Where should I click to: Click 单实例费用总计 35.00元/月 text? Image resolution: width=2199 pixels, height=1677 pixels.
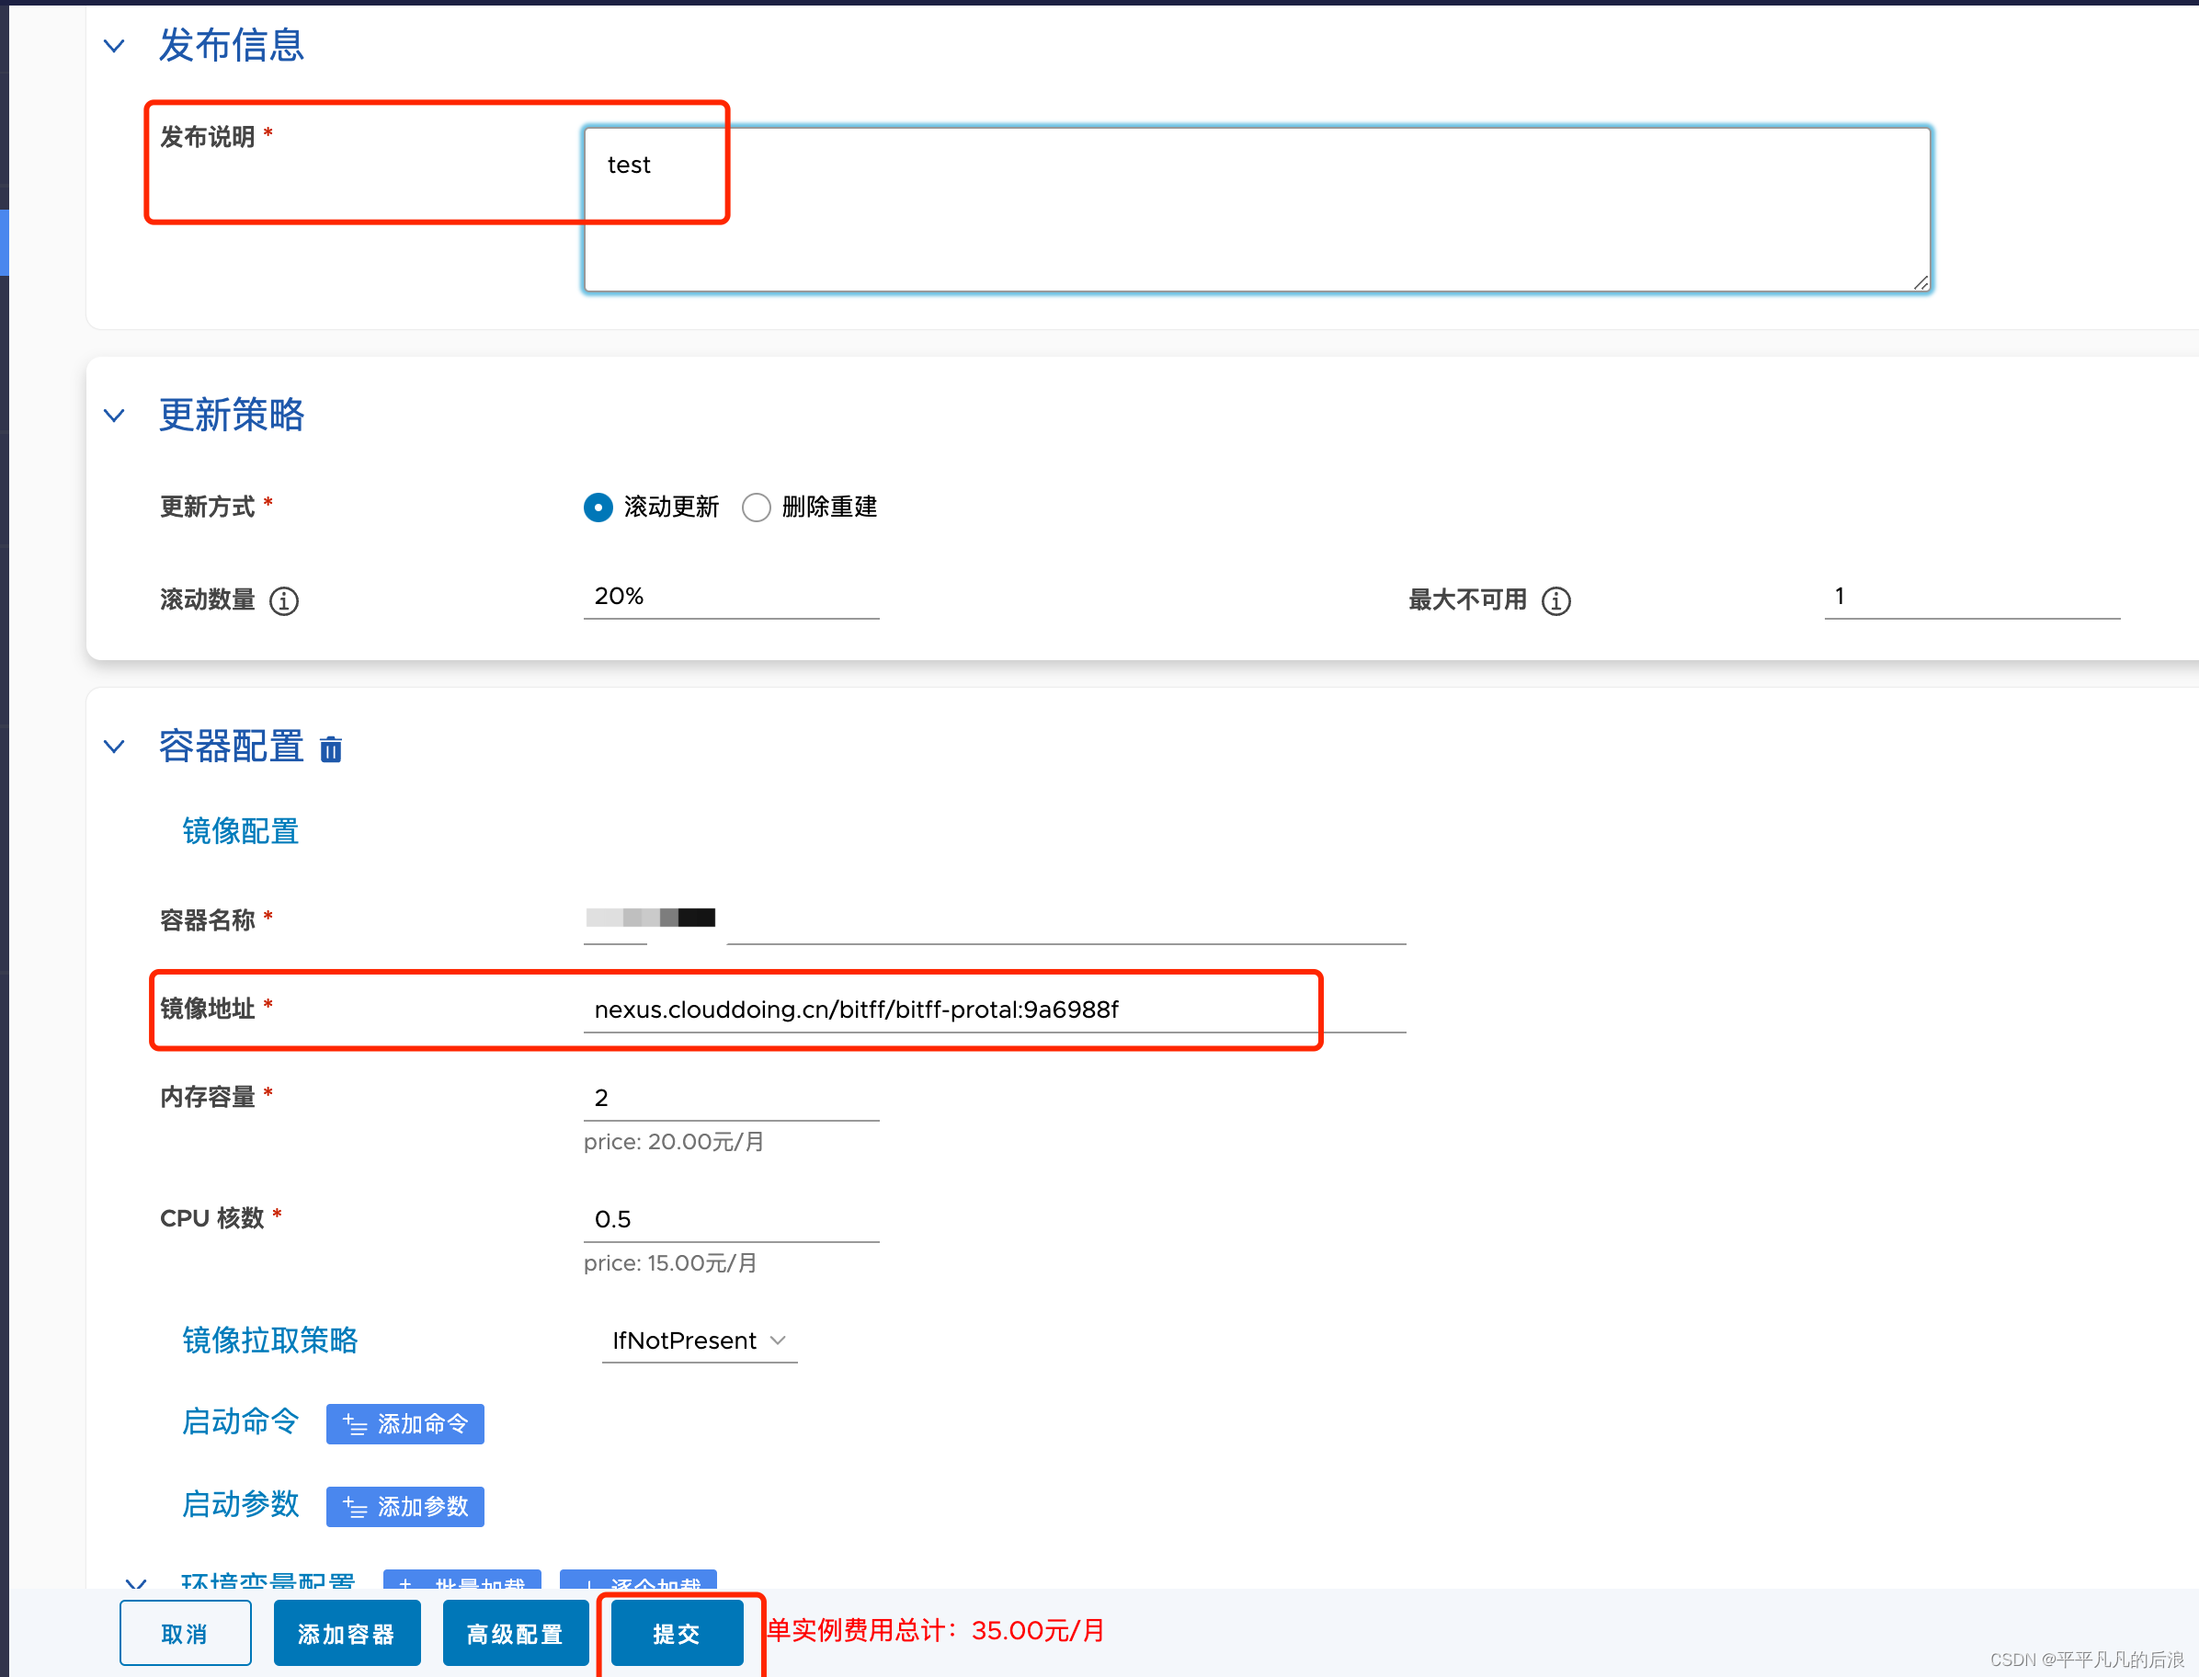pos(935,1631)
